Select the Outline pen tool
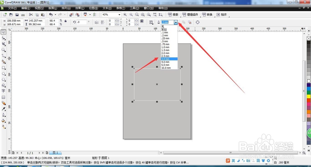The image size is (311, 167). 3,115
